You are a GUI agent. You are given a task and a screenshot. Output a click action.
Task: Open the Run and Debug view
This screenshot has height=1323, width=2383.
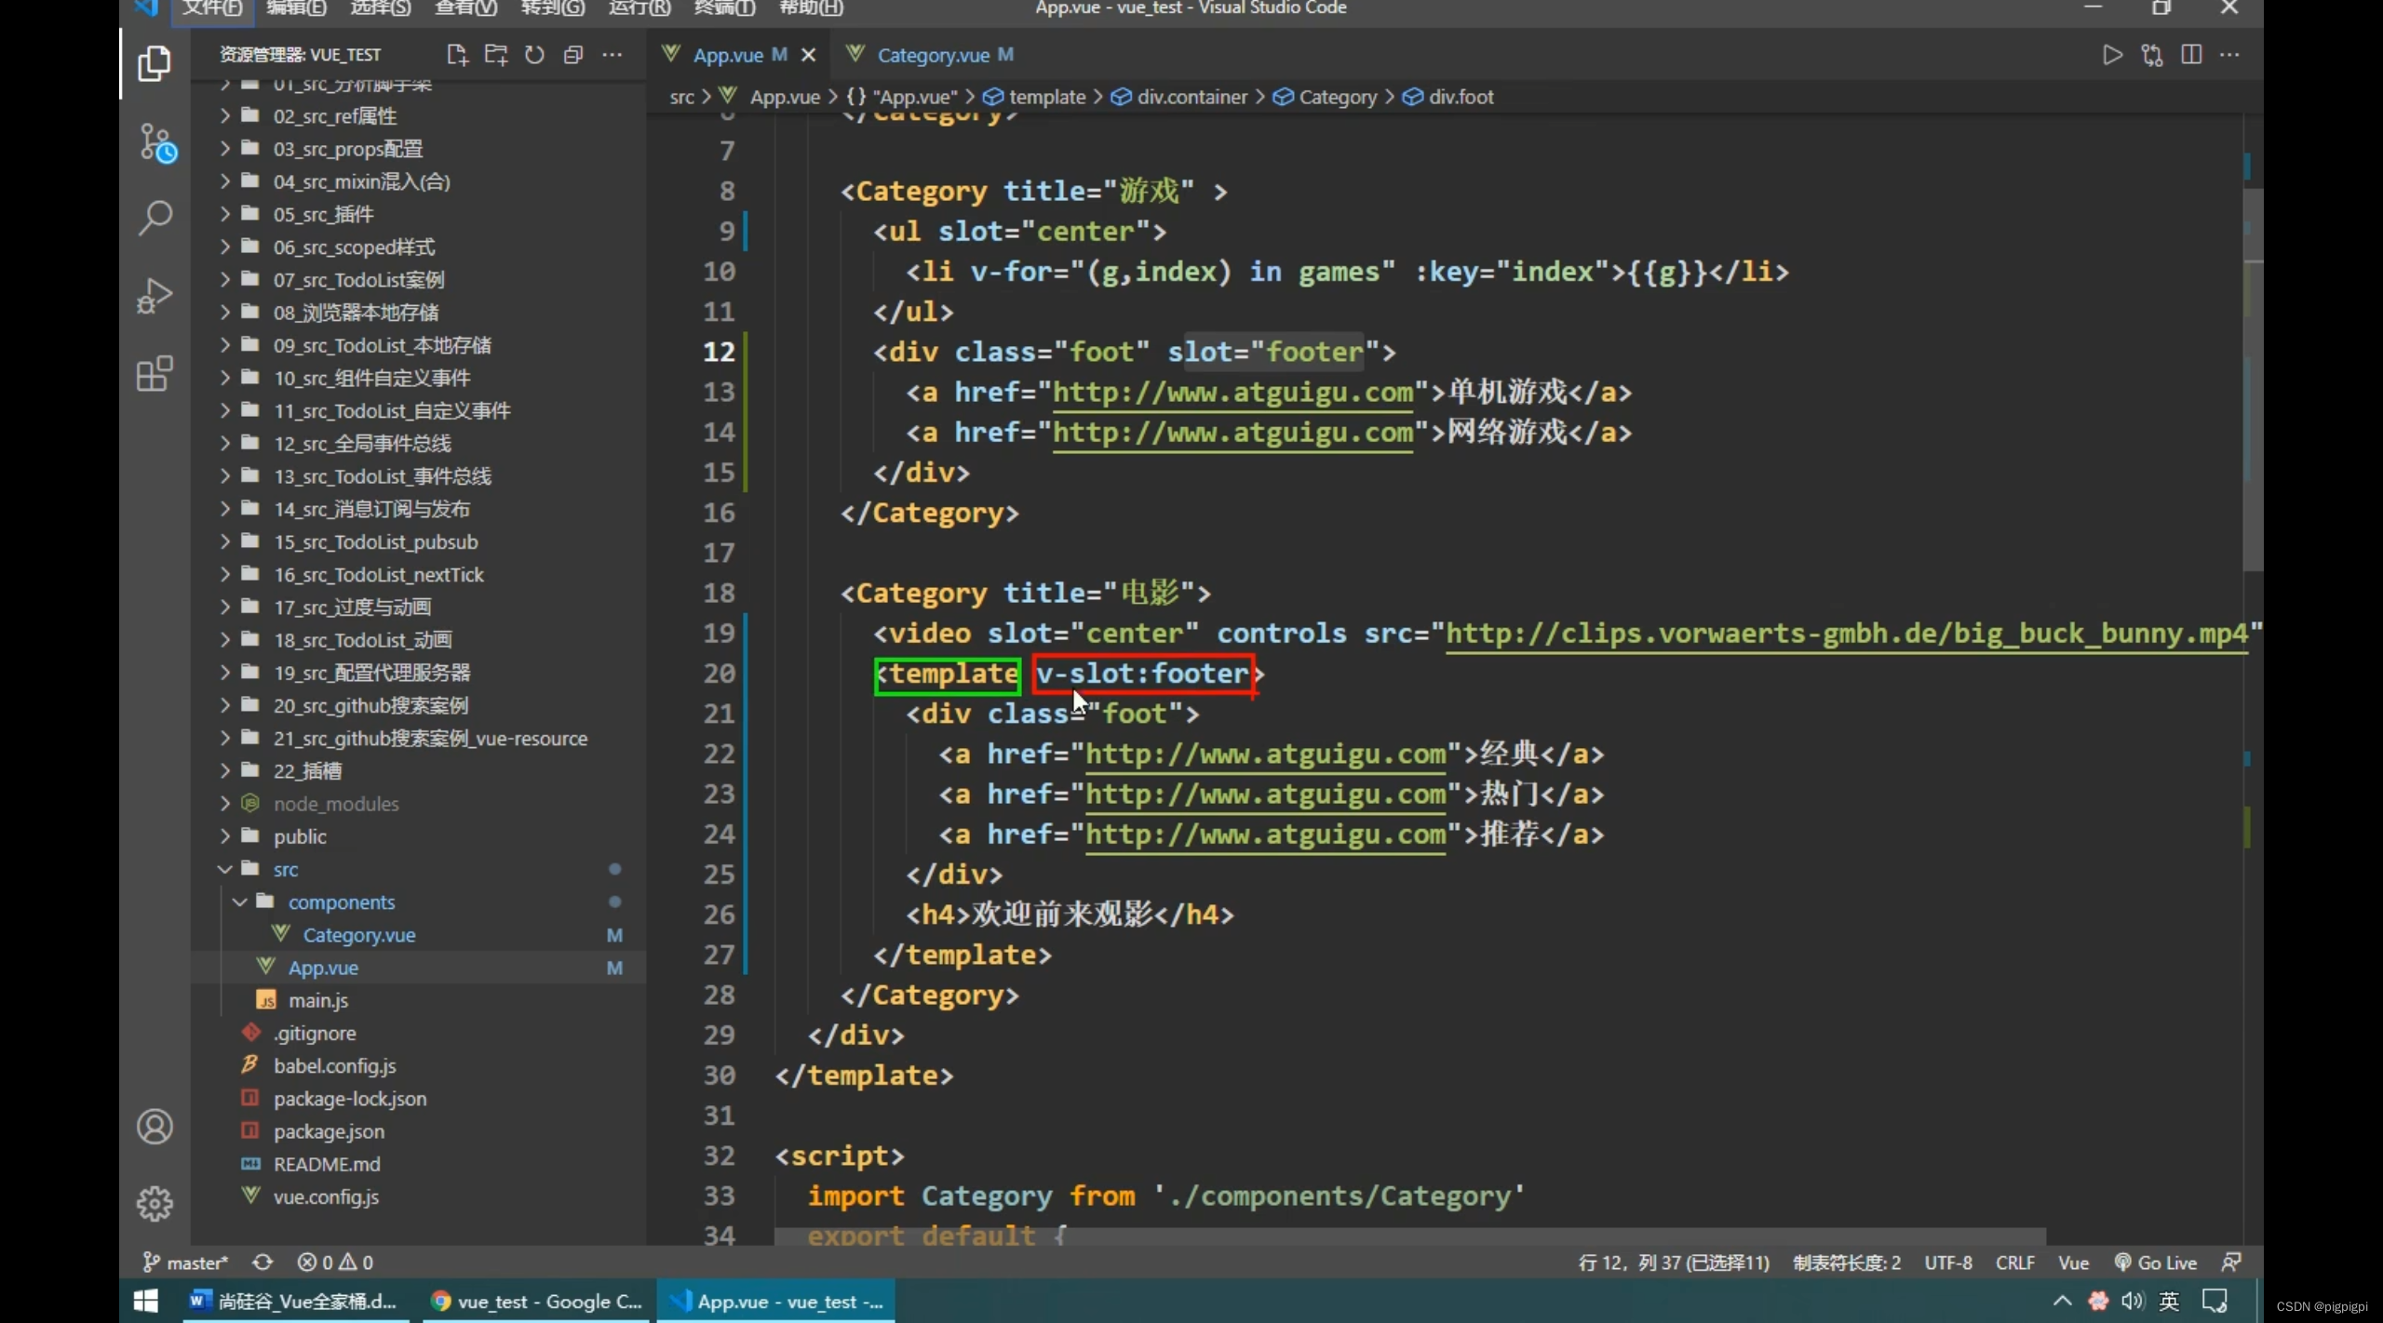(155, 296)
